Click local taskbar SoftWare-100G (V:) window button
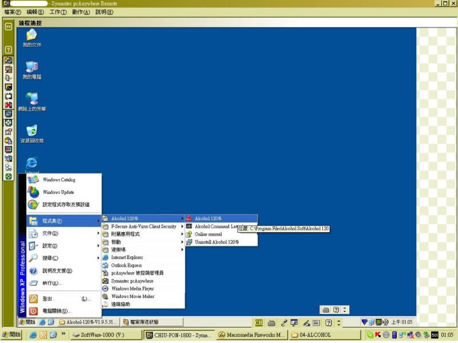 pyautogui.click(x=106, y=335)
